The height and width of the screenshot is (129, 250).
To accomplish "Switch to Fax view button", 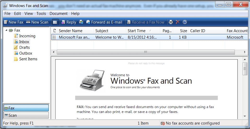I will [x=26, y=108].
